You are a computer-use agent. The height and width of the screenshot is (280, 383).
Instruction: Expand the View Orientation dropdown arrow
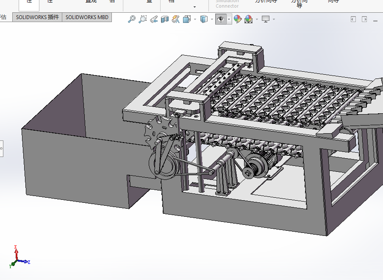tap(195, 19)
